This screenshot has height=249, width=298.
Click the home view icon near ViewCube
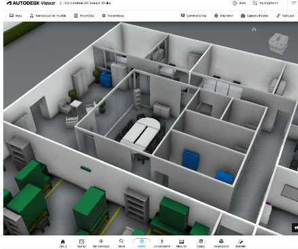tap(254, 29)
